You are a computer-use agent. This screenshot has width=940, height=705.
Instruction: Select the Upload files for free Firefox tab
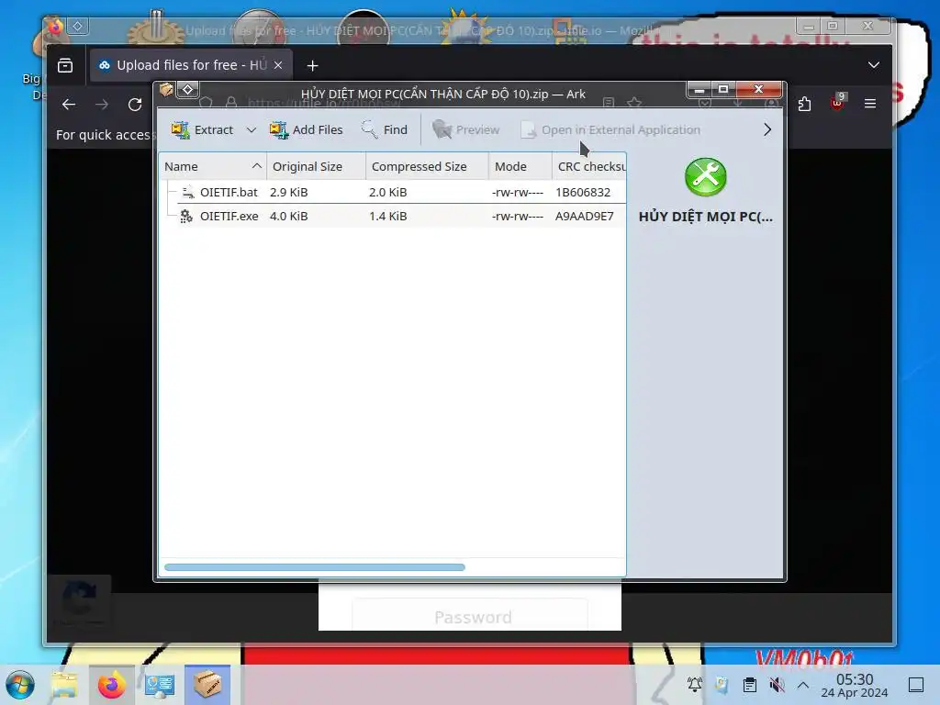(x=191, y=65)
